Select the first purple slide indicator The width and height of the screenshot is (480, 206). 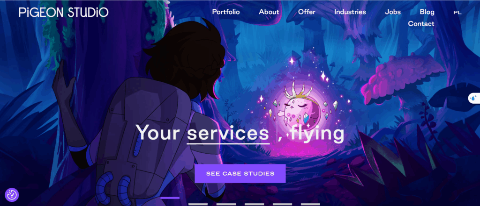point(170,198)
